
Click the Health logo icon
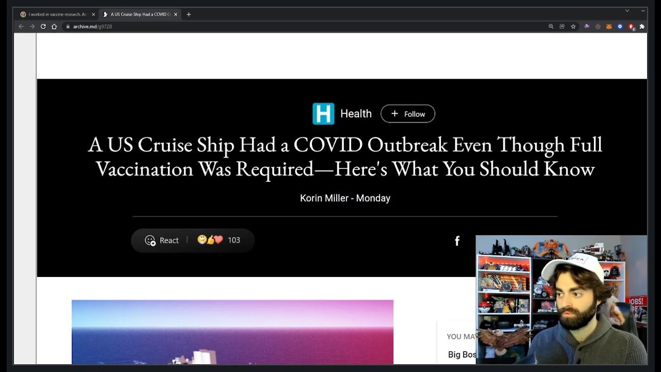[x=323, y=114]
